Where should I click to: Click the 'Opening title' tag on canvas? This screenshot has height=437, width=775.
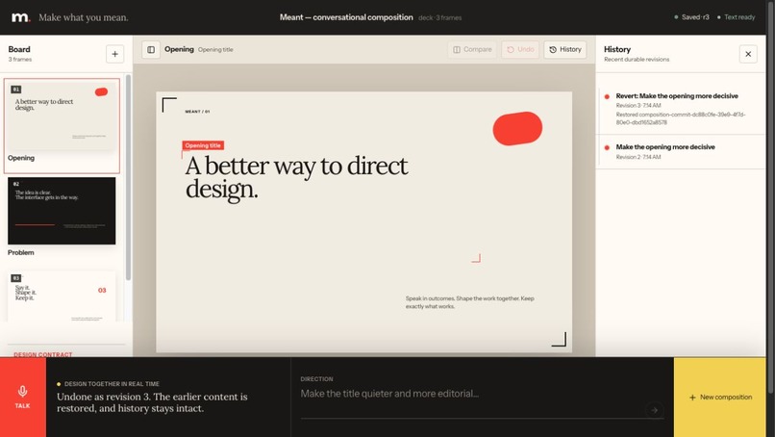point(203,145)
